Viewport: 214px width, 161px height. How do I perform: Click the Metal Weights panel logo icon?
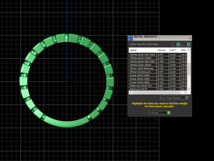tap(130, 38)
